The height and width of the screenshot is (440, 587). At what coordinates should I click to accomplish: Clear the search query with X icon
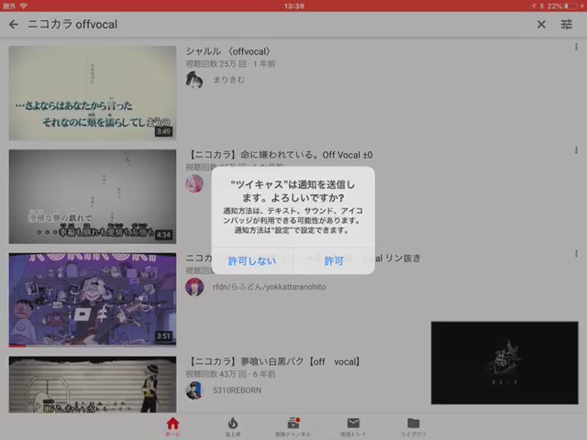[541, 25]
